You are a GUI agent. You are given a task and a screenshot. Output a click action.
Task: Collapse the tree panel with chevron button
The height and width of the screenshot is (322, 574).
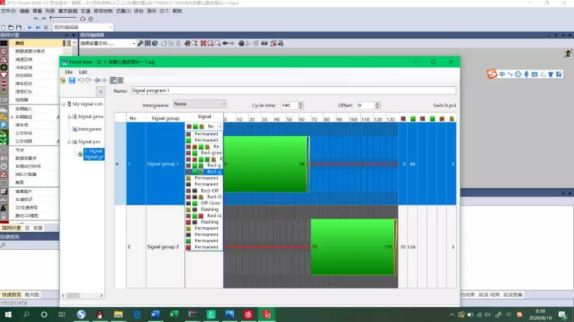point(100,91)
